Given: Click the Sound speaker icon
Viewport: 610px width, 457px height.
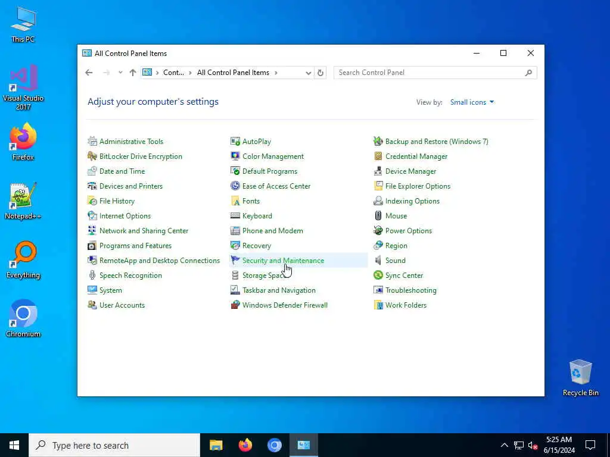Looking at the screenshot, I should coord(378,261).
